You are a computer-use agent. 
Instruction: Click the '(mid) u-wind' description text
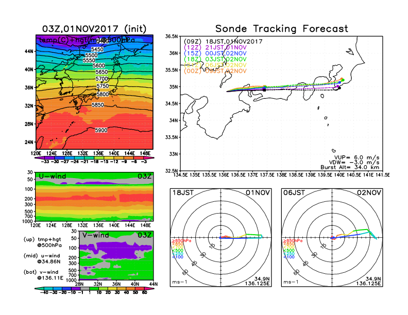41,255
